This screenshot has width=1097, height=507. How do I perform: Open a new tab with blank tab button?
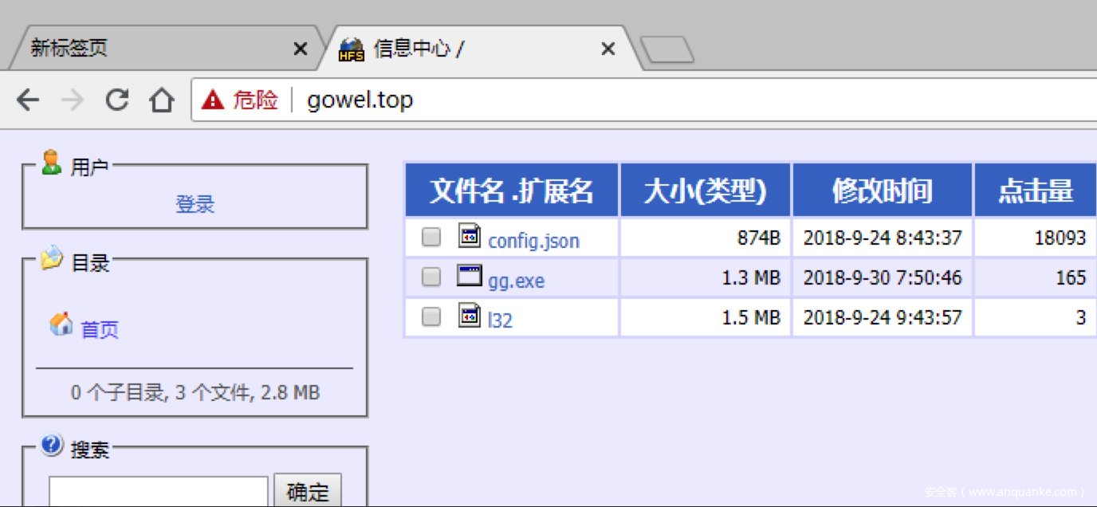[x=667, y=50]
